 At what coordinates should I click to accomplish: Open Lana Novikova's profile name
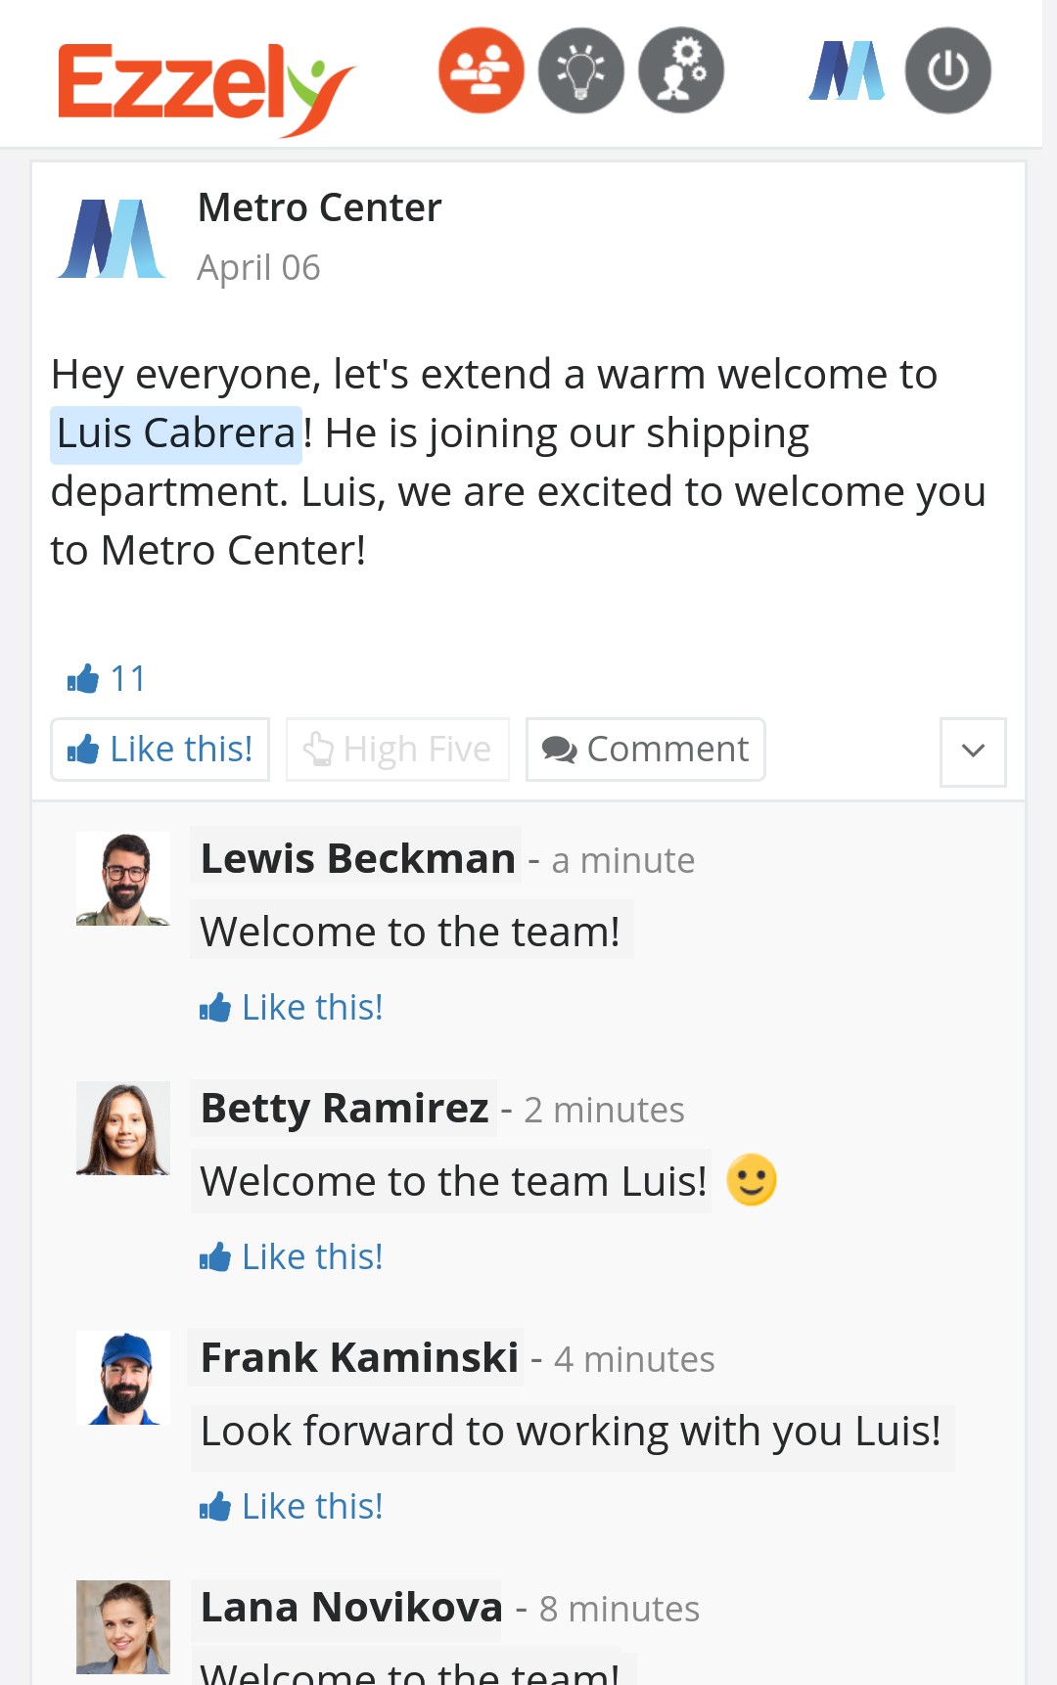pyautogui.click(x=351, y=1607)
